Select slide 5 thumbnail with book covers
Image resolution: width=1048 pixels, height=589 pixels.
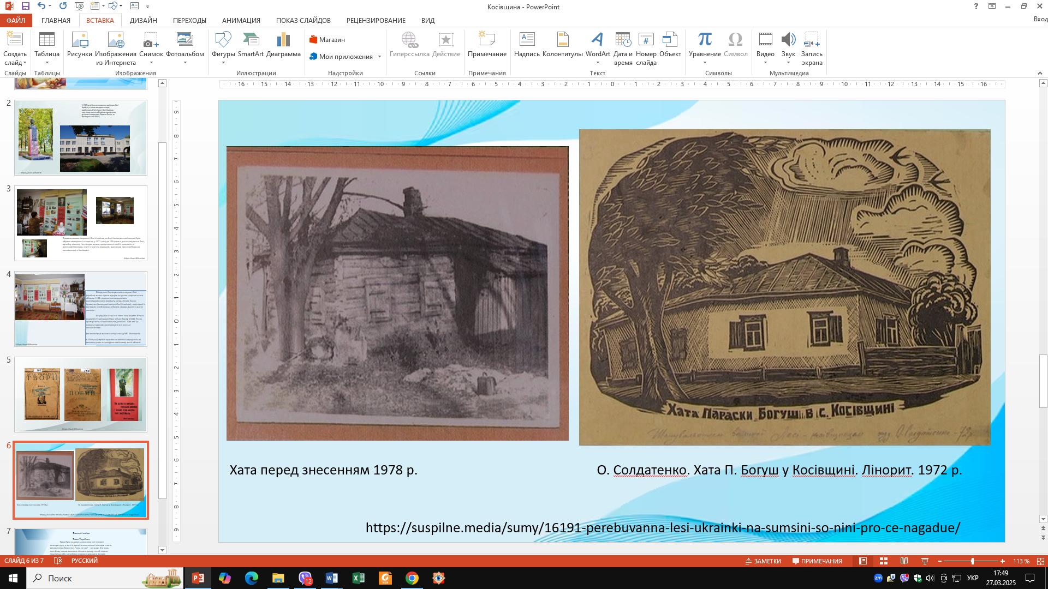point(81,394)
